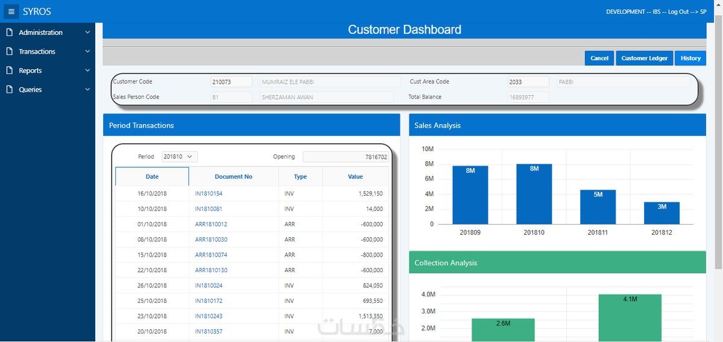Image resolution: width=723 pixels, height=342 pixels.
Task: Click the value 14,000 cell
Action: click(356, 209)
